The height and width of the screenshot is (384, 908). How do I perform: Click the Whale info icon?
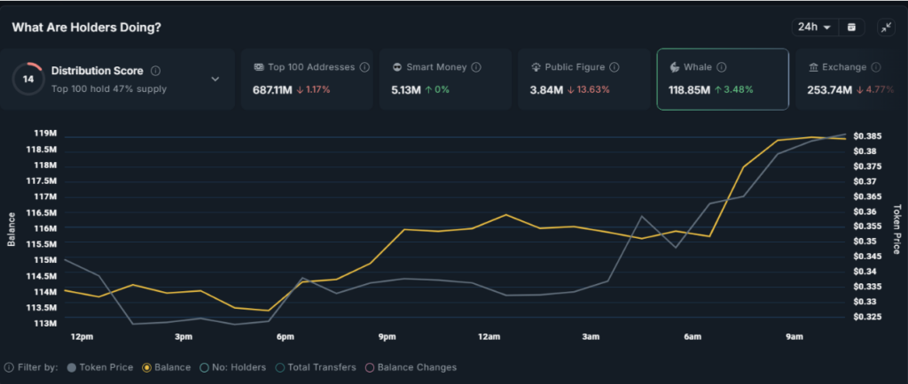tap(721, 67)
